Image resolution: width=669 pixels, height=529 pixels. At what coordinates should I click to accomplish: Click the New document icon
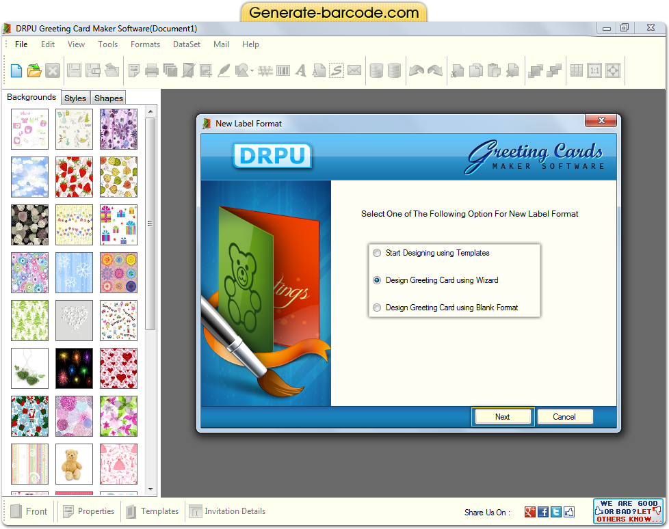[16, 70]
